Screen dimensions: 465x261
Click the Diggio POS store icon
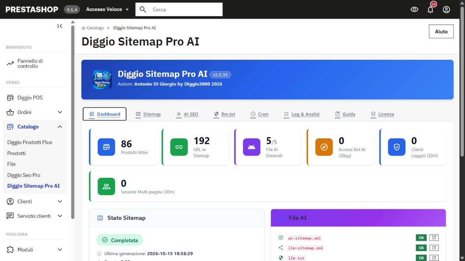click(10, 98)
